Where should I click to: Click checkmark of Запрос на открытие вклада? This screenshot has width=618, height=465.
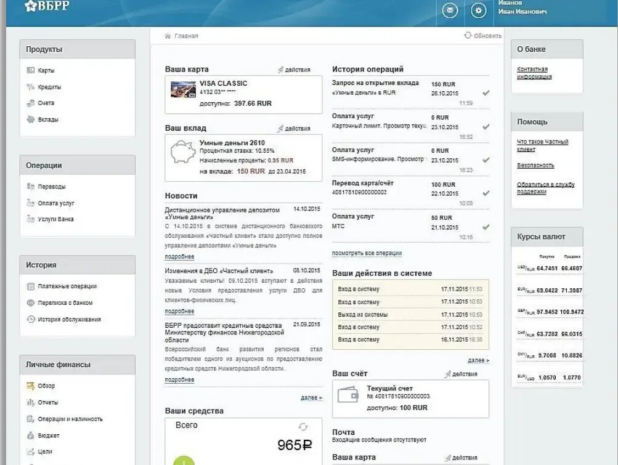click(486, 93)
